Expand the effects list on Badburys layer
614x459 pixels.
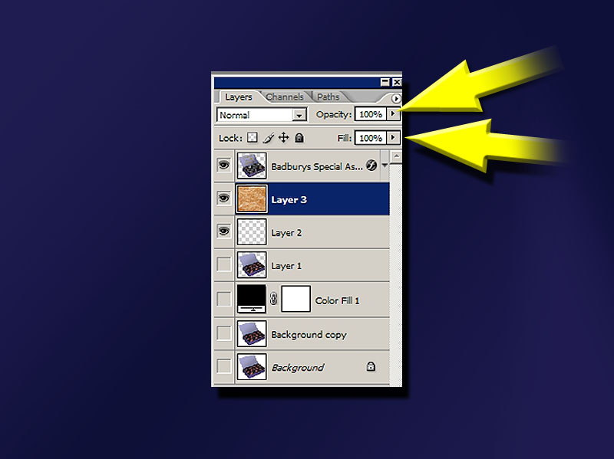(385, 166)
